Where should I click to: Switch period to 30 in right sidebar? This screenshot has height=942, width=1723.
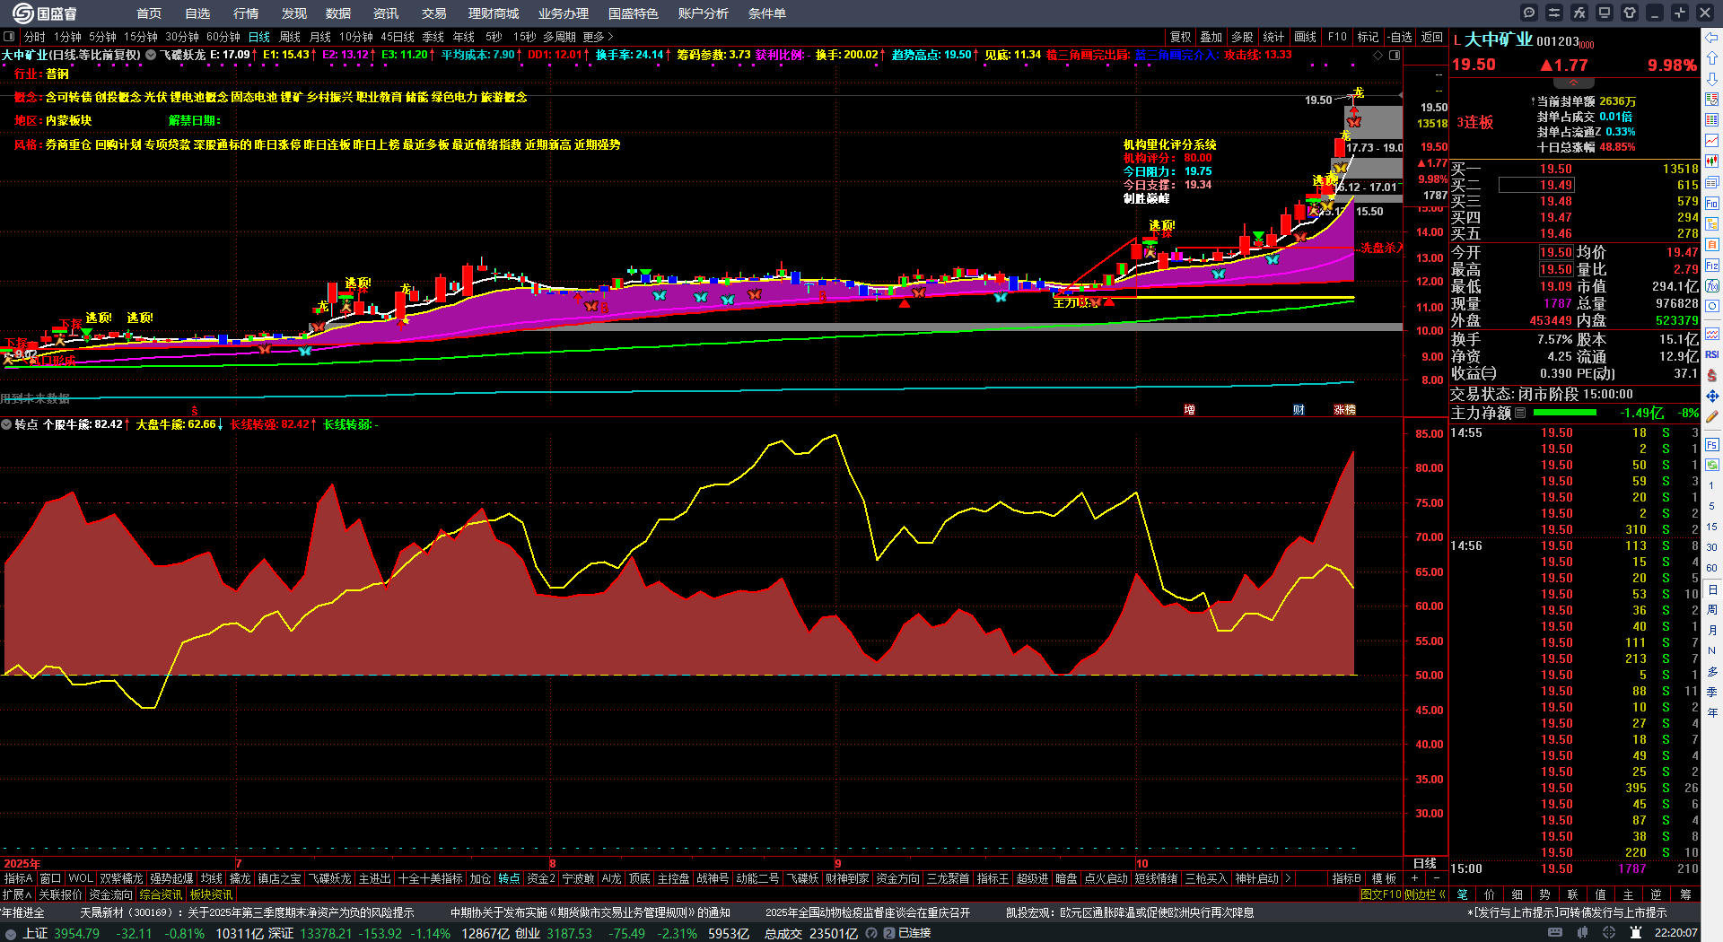pos(1712,547)
